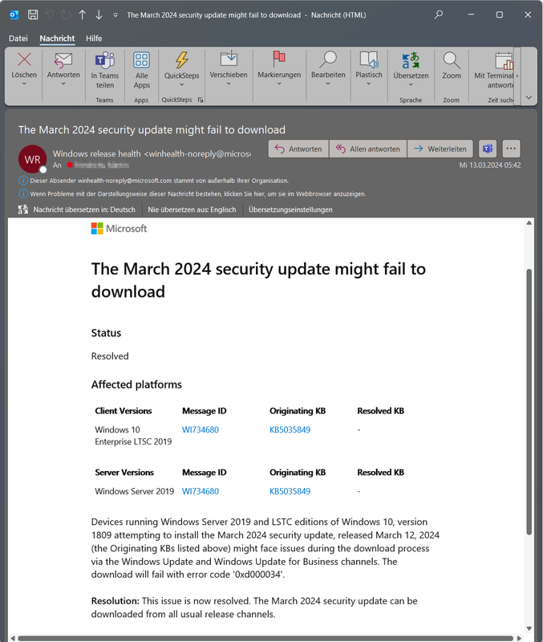Expand the Verschieben dropdown arrow
543x642 pixels.
(229, 83)
